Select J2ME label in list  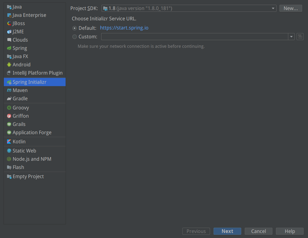tap(18, 32)
